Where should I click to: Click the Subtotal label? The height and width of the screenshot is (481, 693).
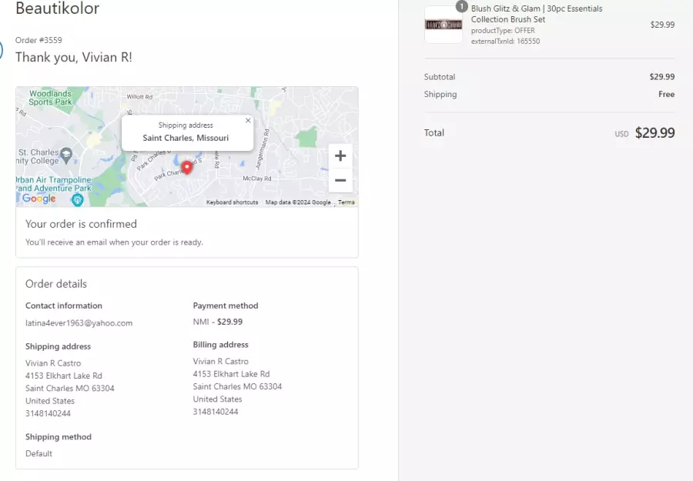point(440,77)
